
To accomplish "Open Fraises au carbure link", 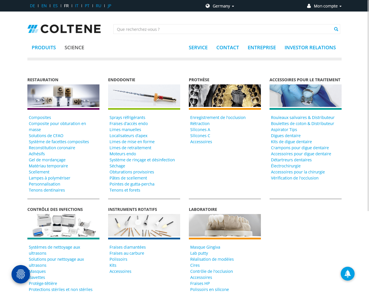I will [127, 253].
